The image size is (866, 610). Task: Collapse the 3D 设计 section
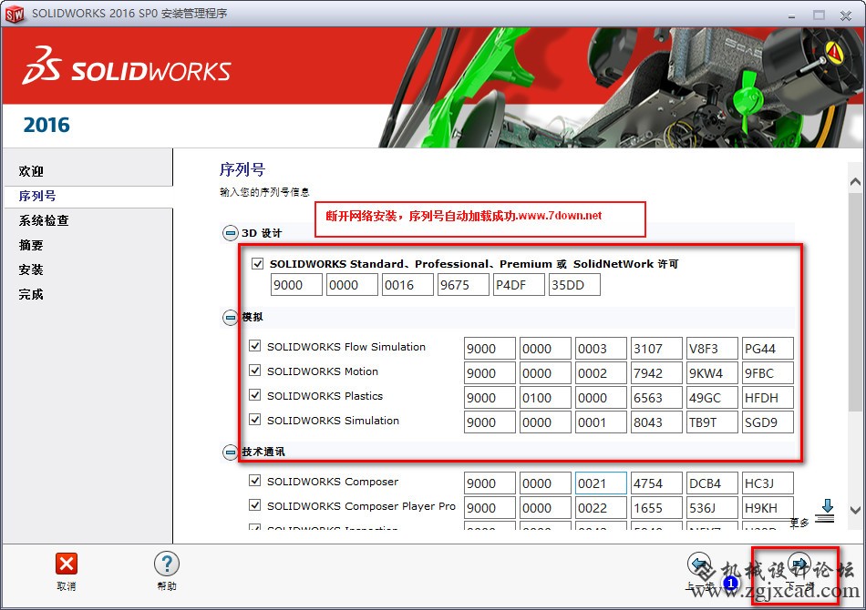(x=230, y=233)
